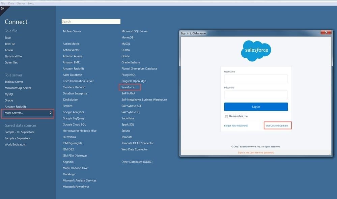Choose HP Vertica connector

click(x=69, y=137)
